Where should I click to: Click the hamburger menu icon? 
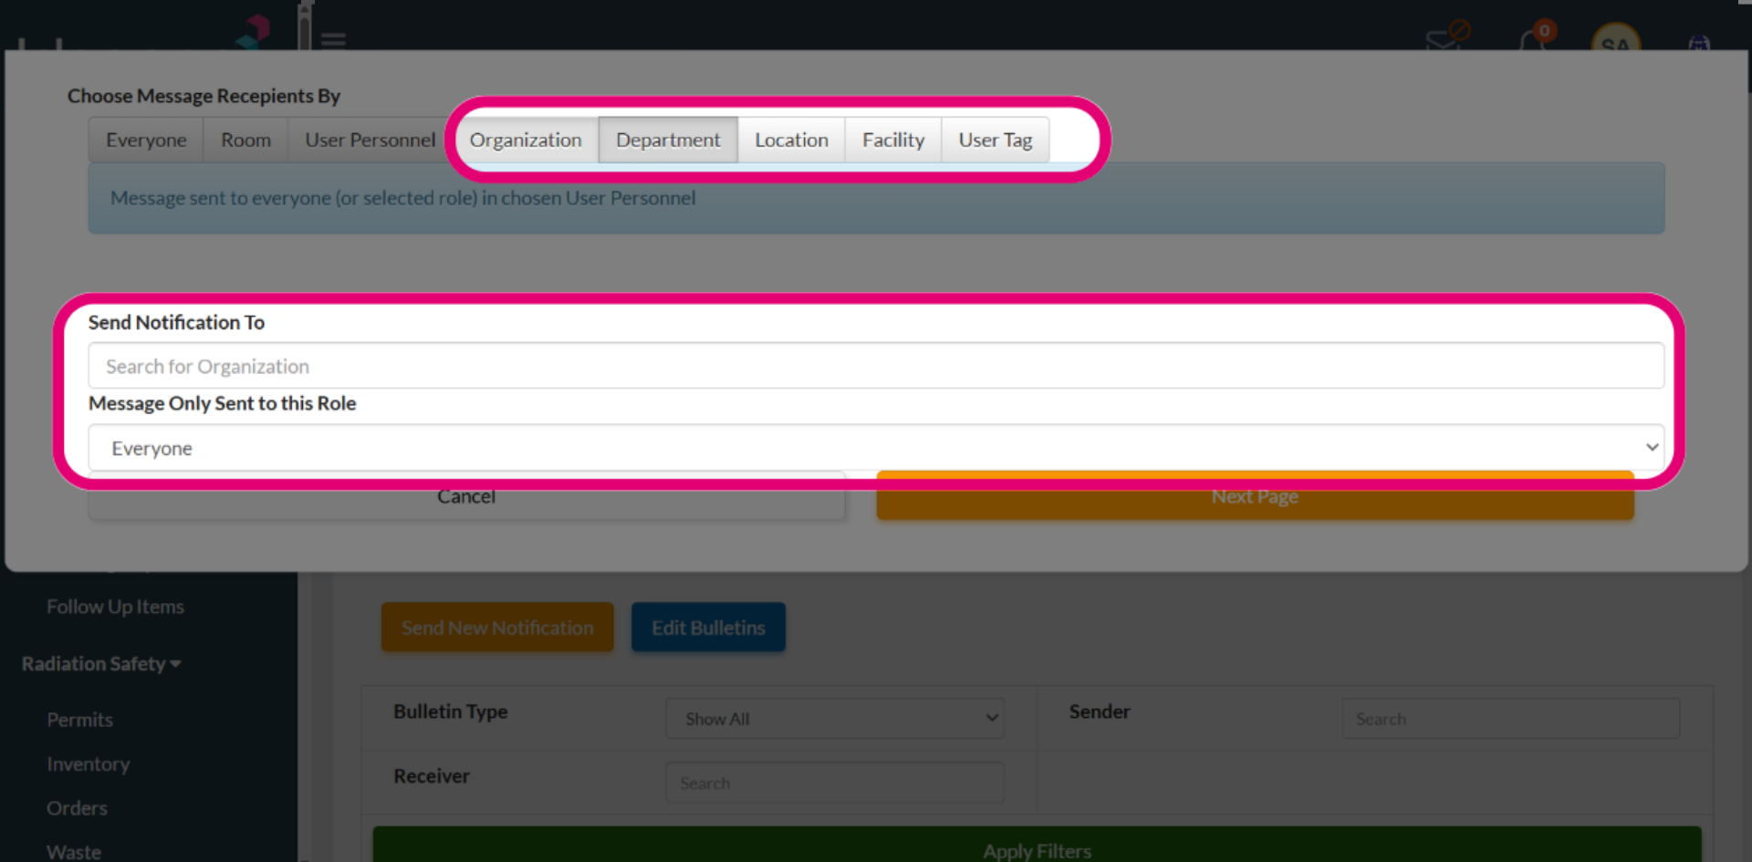point(333,39)
